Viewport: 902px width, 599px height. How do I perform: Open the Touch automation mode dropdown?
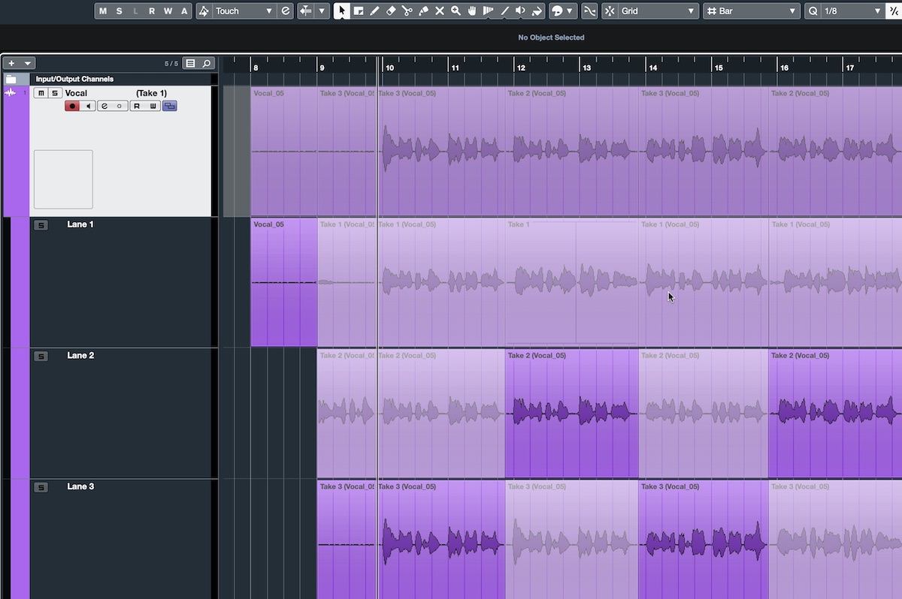[244, 11]
